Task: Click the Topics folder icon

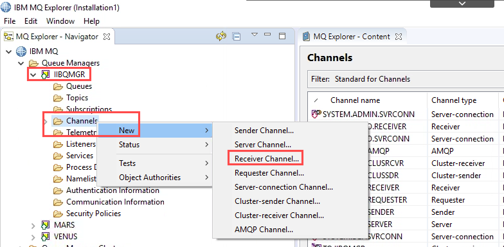Action: pos(58,98)
